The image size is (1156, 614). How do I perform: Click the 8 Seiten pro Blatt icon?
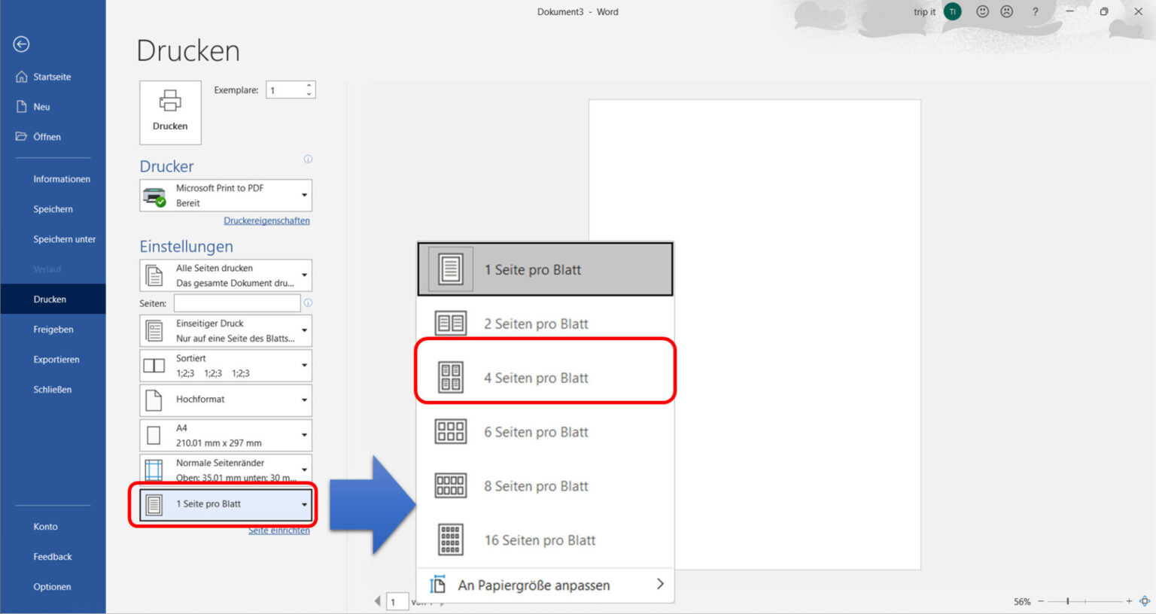coord(450,486)
